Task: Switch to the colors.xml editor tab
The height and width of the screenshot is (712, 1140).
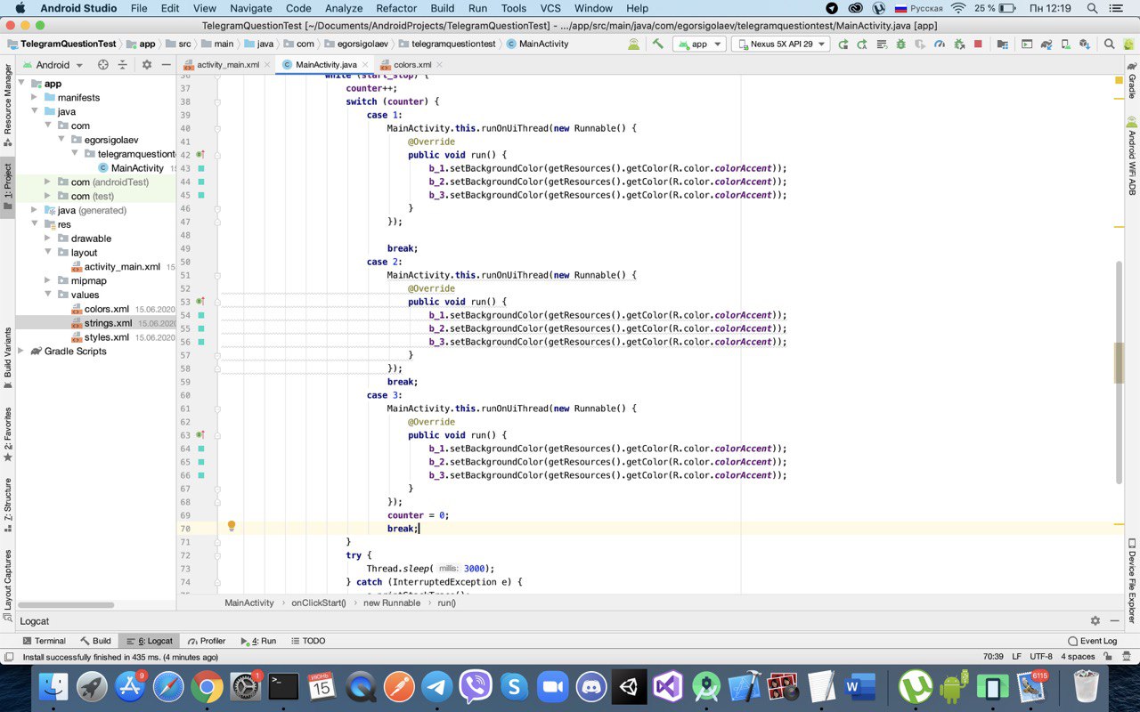Action: (411, 65)
